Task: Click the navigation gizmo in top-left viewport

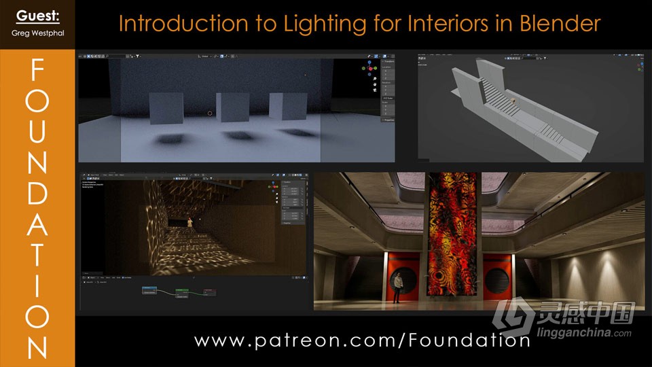Action: pos(369,68)
